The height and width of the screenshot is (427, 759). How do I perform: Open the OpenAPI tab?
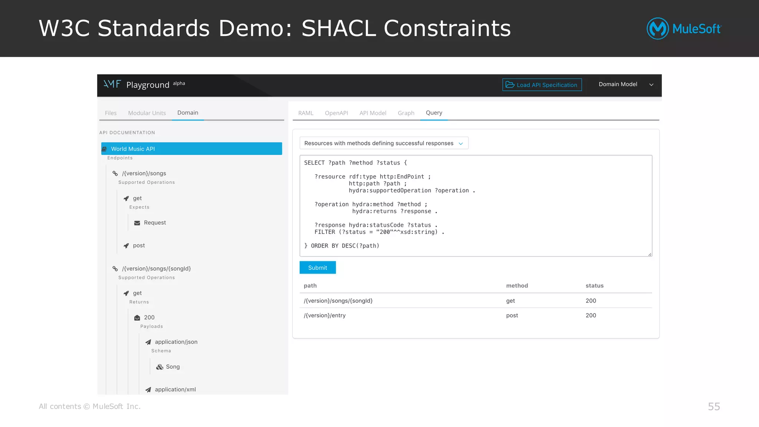click(x=337, y=113)
